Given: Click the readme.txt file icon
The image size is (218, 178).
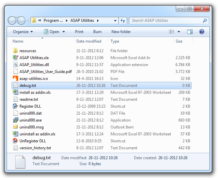Looking at the screenshot, I should click(x=16, y=99).
